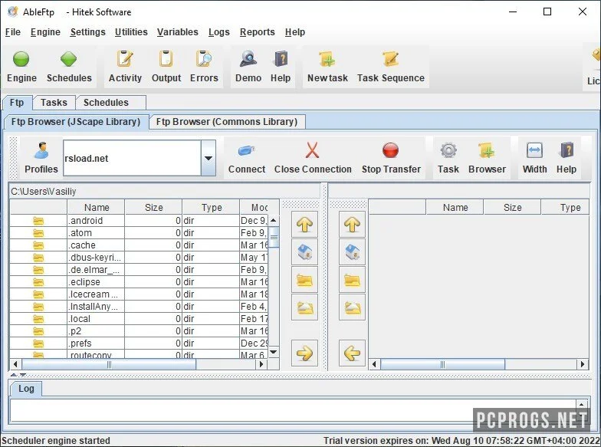Open Help in the main toolbar
The width and height of the screenshot is (601, 447).
tap(281, 60)
